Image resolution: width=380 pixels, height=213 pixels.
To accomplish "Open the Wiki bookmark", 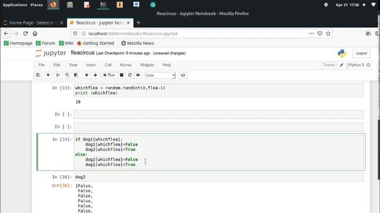I will tap(66, 43).
